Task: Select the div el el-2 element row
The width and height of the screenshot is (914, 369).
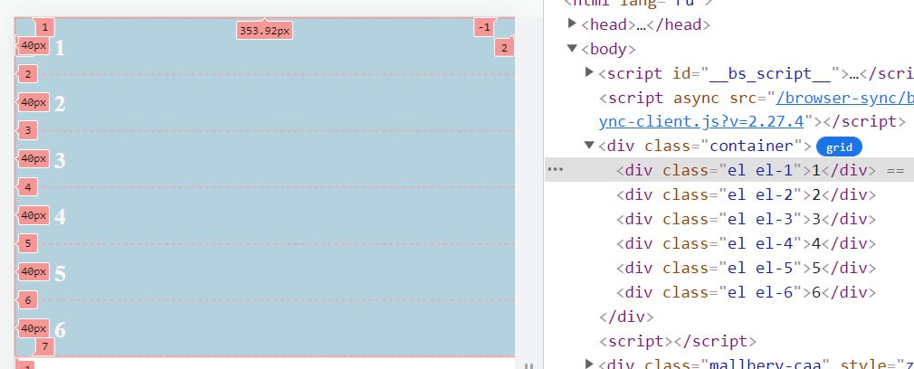Action: click(729, 194)
